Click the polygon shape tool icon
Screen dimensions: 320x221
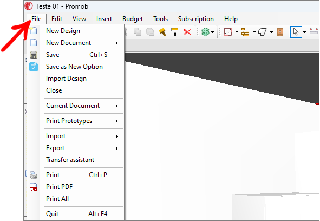[262, 32]
